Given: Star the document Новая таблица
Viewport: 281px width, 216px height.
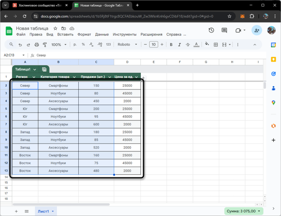Looking at the screenshot, I should click(55, 29).
